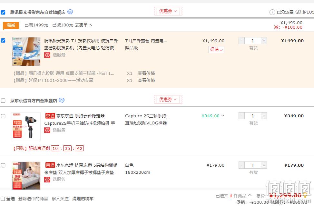Click 京造 badge on 抗菌床褥 item

(50, 165)
